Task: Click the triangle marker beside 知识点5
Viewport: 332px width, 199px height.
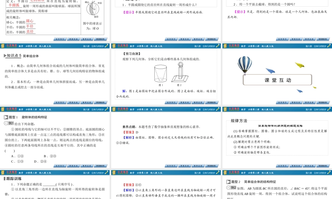Action: (5, 56)
